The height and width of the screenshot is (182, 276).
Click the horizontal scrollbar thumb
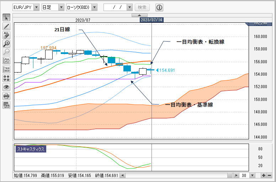tap(230, 176)
